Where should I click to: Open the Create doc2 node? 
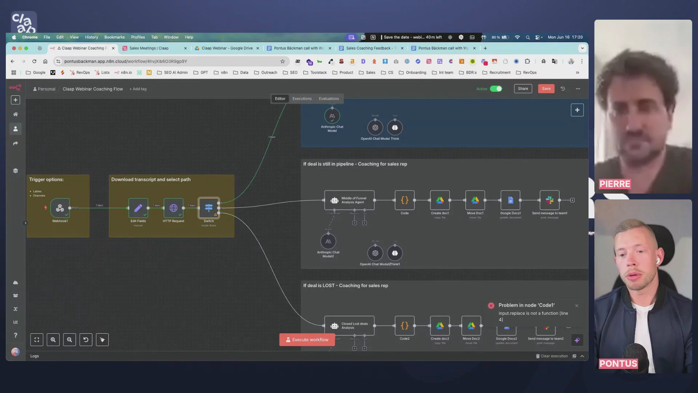440,326
